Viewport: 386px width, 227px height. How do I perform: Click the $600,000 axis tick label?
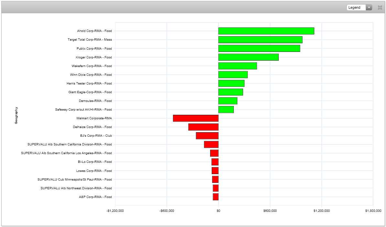pos(270,211)
